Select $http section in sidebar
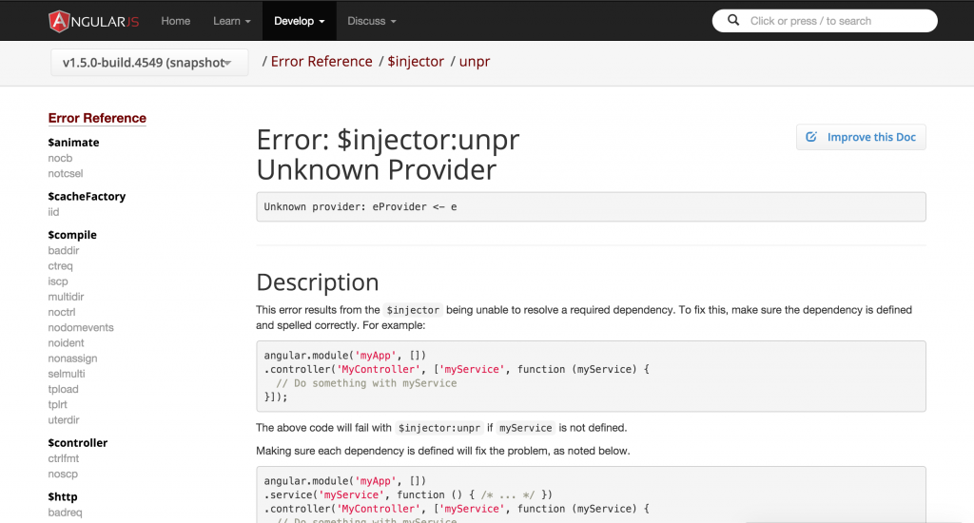Screen dimensions: 974x523 [63, 497]
